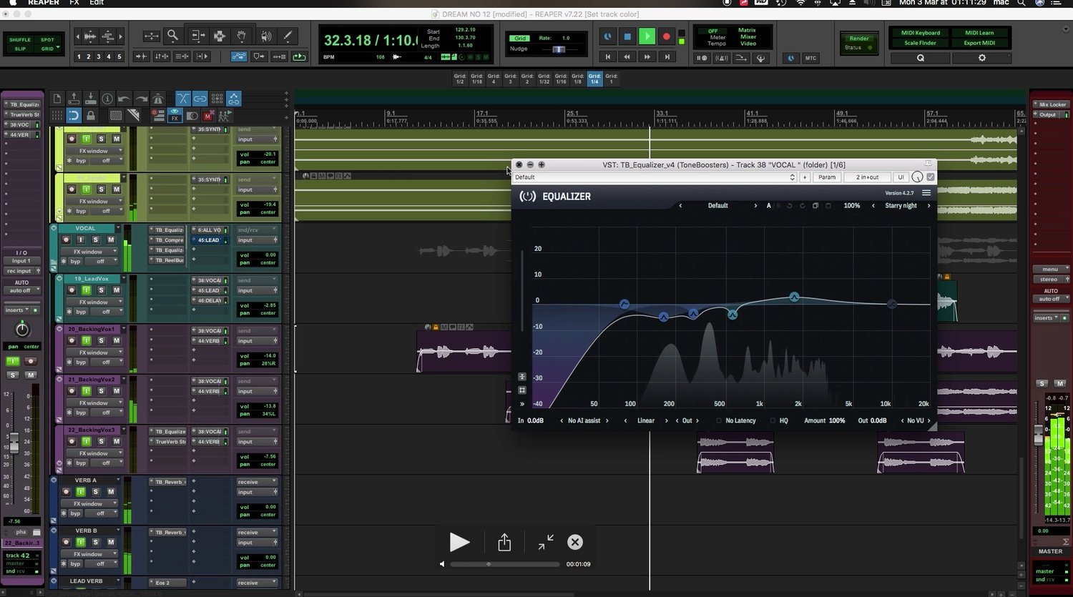
Task: Click the share icon in video overlay
Action: pos(504,543)
